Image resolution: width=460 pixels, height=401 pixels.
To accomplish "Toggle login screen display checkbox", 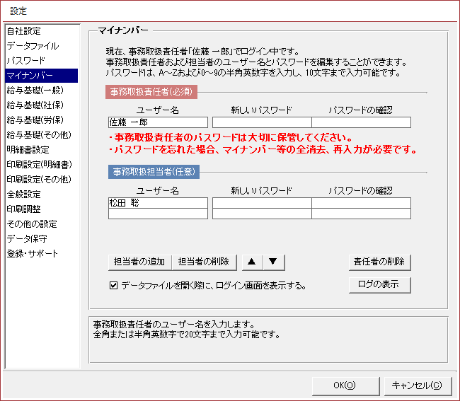I will (113, 286).
